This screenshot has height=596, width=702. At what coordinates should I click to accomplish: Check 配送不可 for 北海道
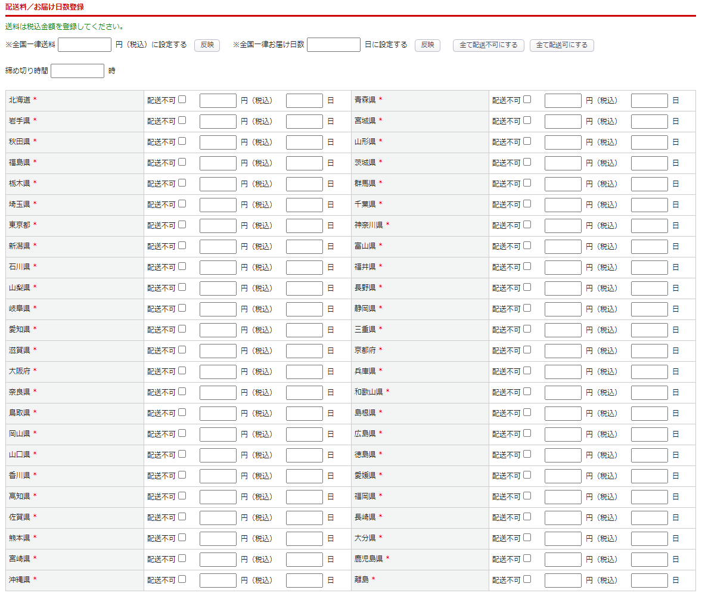tap(182, 100)
